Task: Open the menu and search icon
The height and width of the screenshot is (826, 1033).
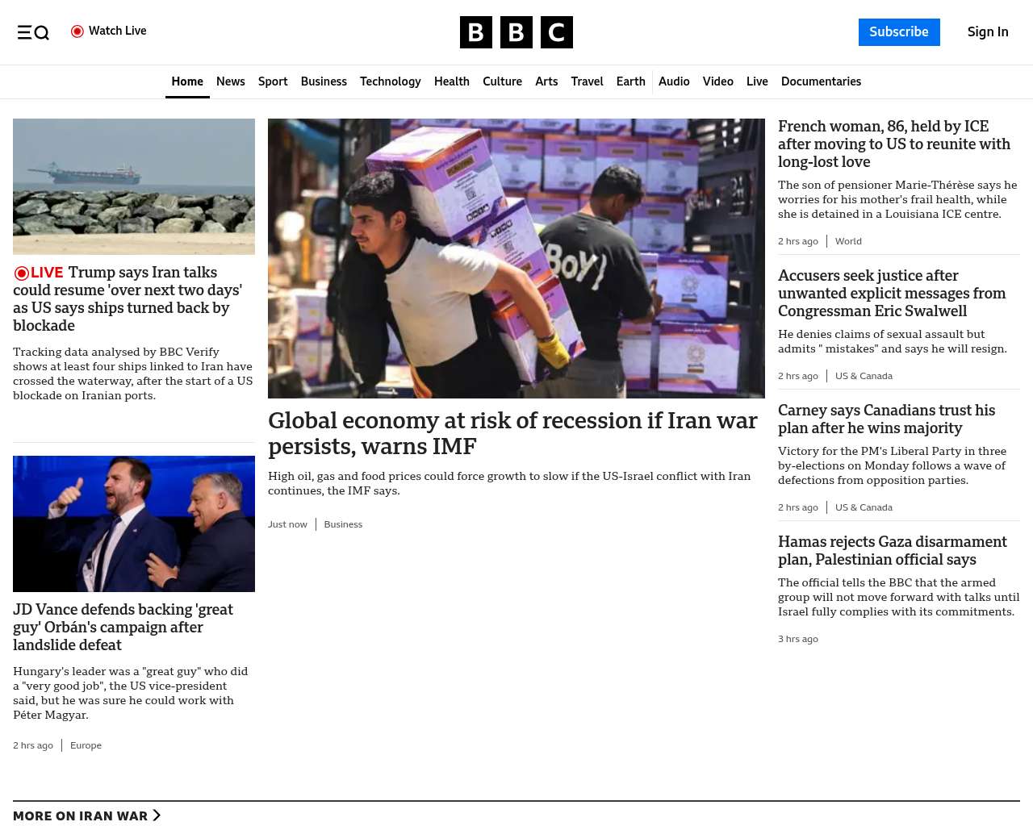Action: point(33,32)
